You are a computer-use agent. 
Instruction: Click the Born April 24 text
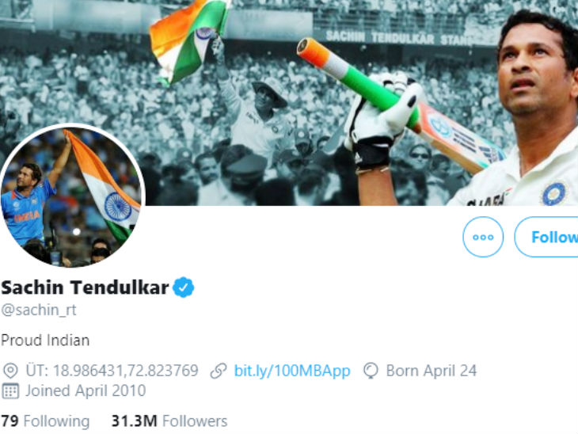[x=432, y=371]
